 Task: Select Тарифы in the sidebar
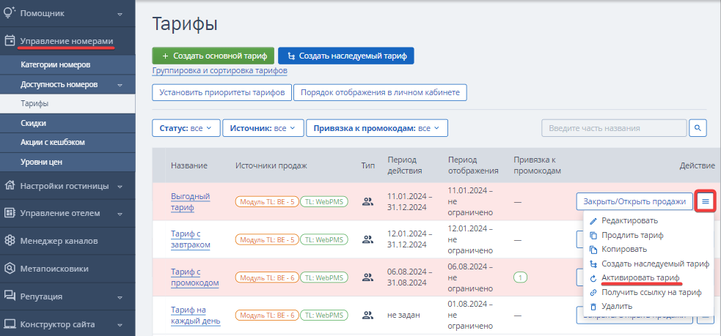[x=67, y=104]
